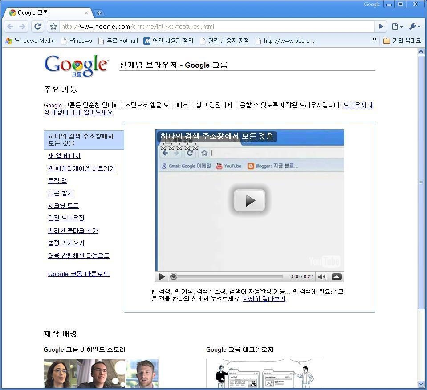This screenshot has height=390, width=427.
Task: Open the 연결 사용자 정의 bookmark
Action: (x=168, y=41)
